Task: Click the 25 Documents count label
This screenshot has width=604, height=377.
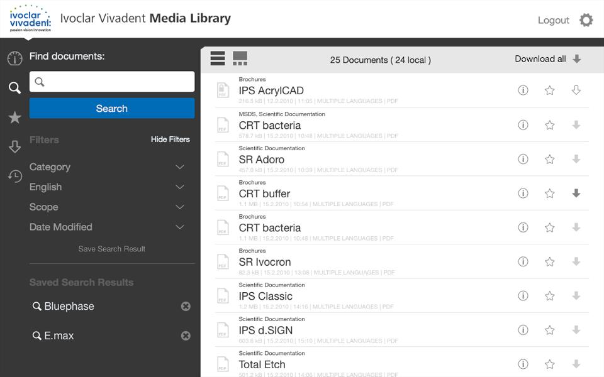Action: click(381, 60)
